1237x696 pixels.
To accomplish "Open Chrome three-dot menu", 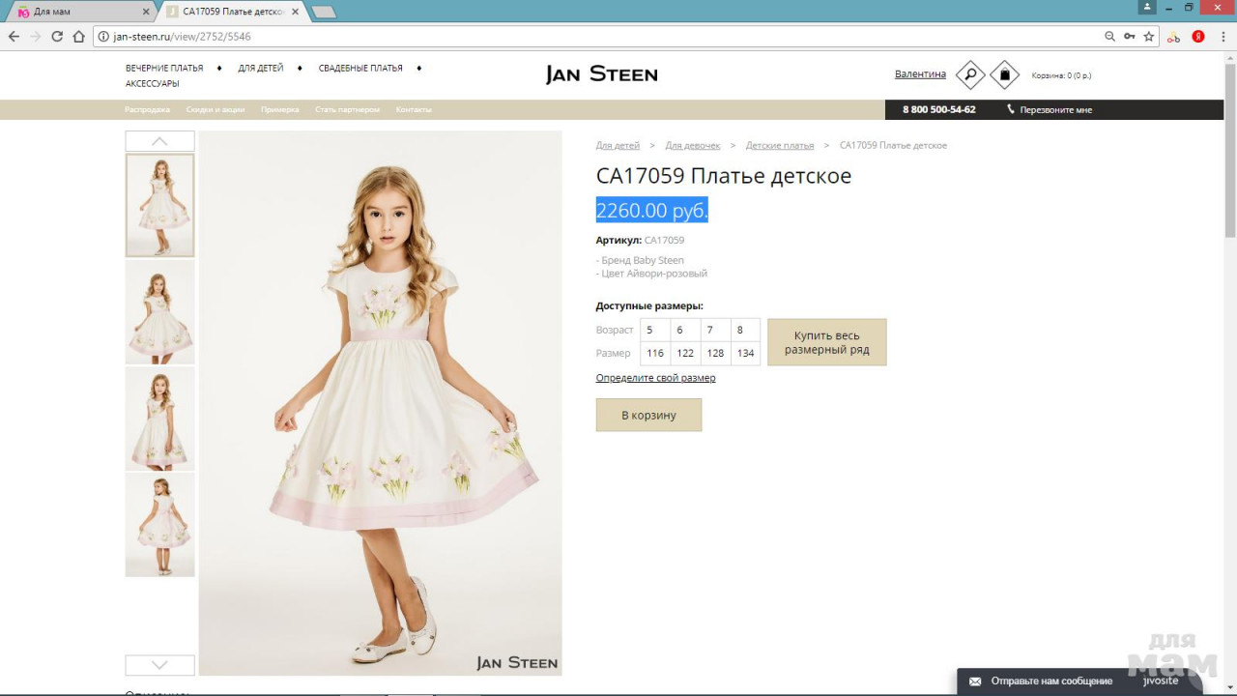I will (x=1223, y=37).
